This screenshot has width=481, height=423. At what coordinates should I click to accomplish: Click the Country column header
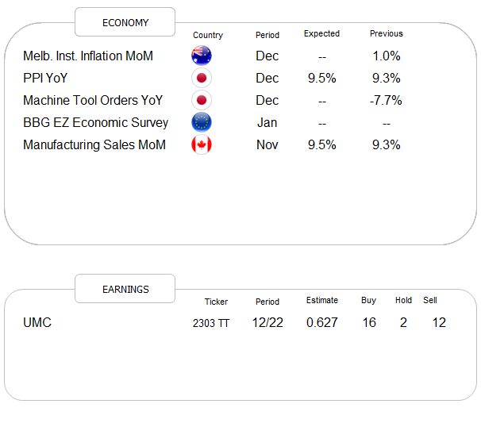(x=208, y=35)
